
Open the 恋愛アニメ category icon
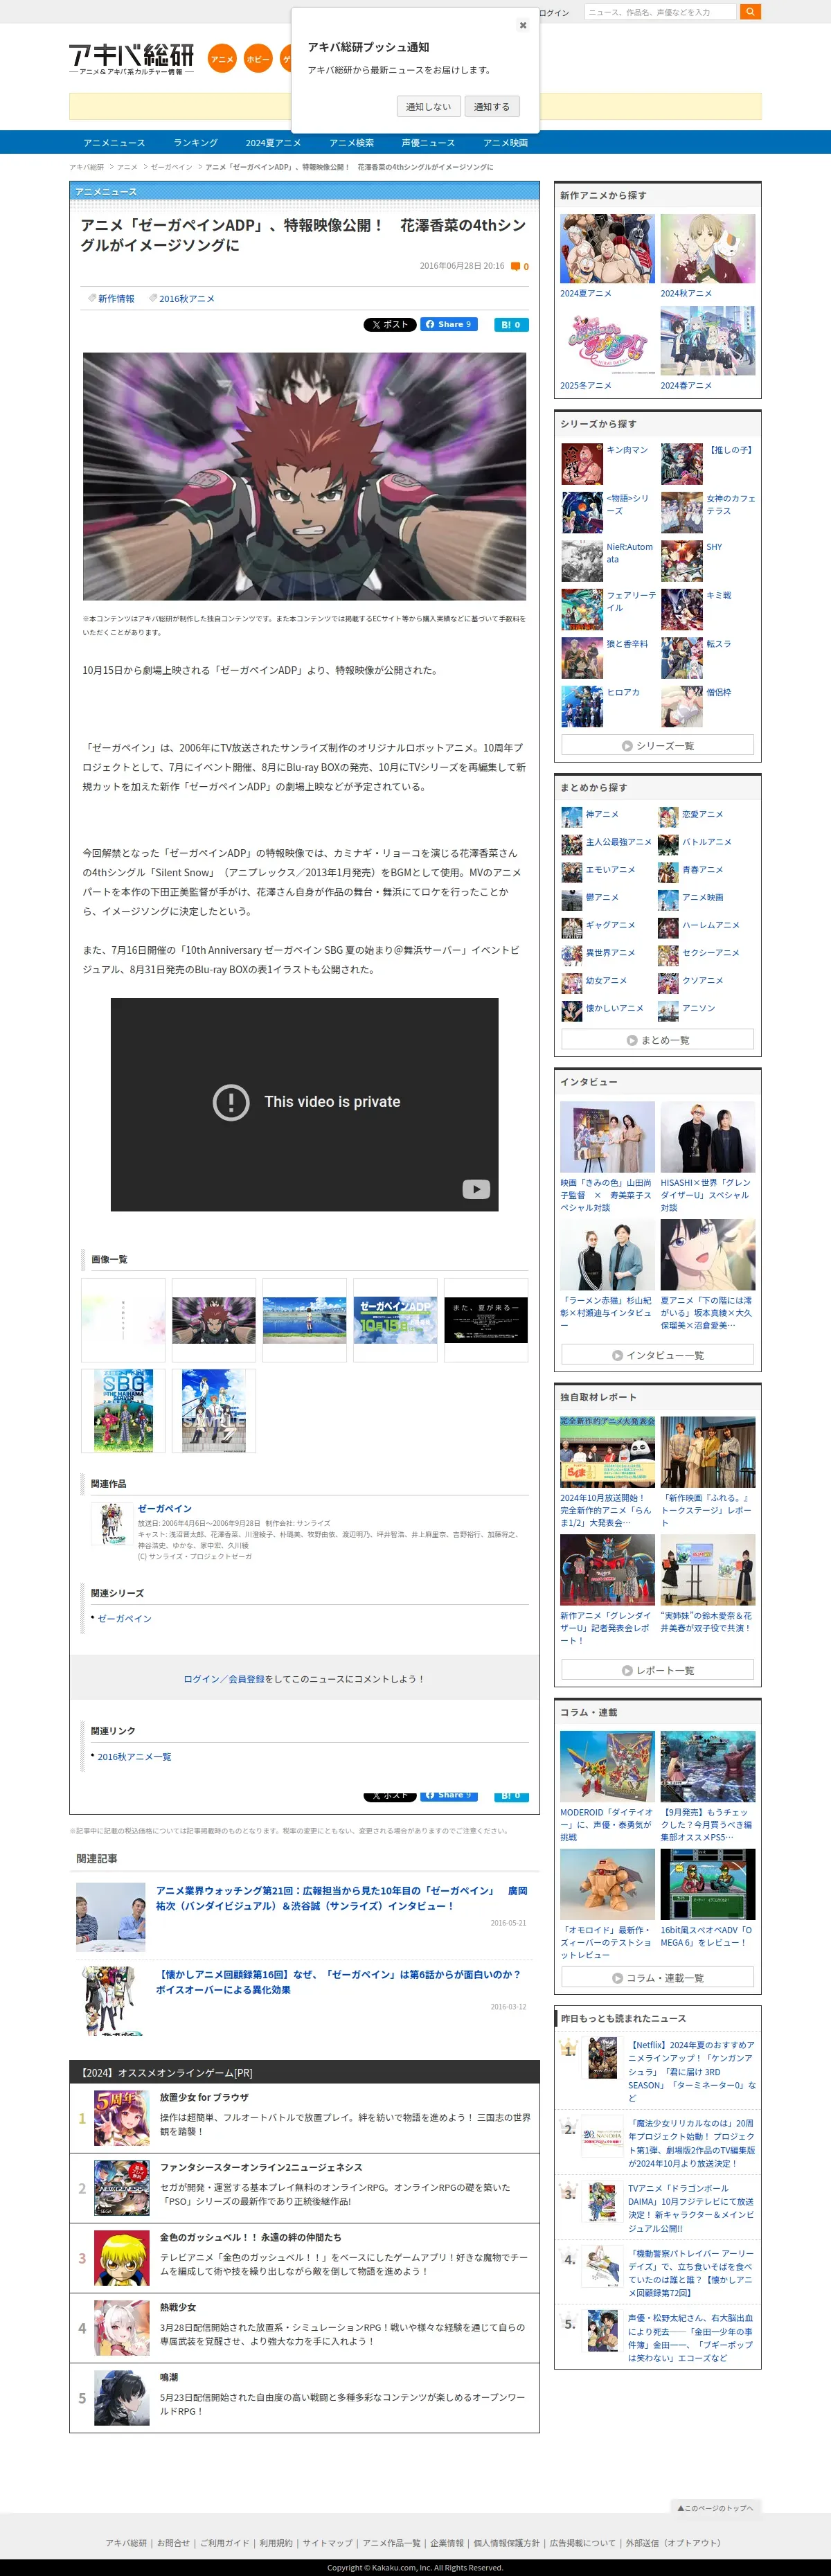pos(668,817)
